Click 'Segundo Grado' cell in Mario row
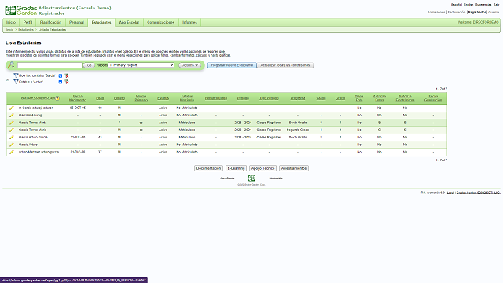Viewport: 503px width, 283px height. 298,130
